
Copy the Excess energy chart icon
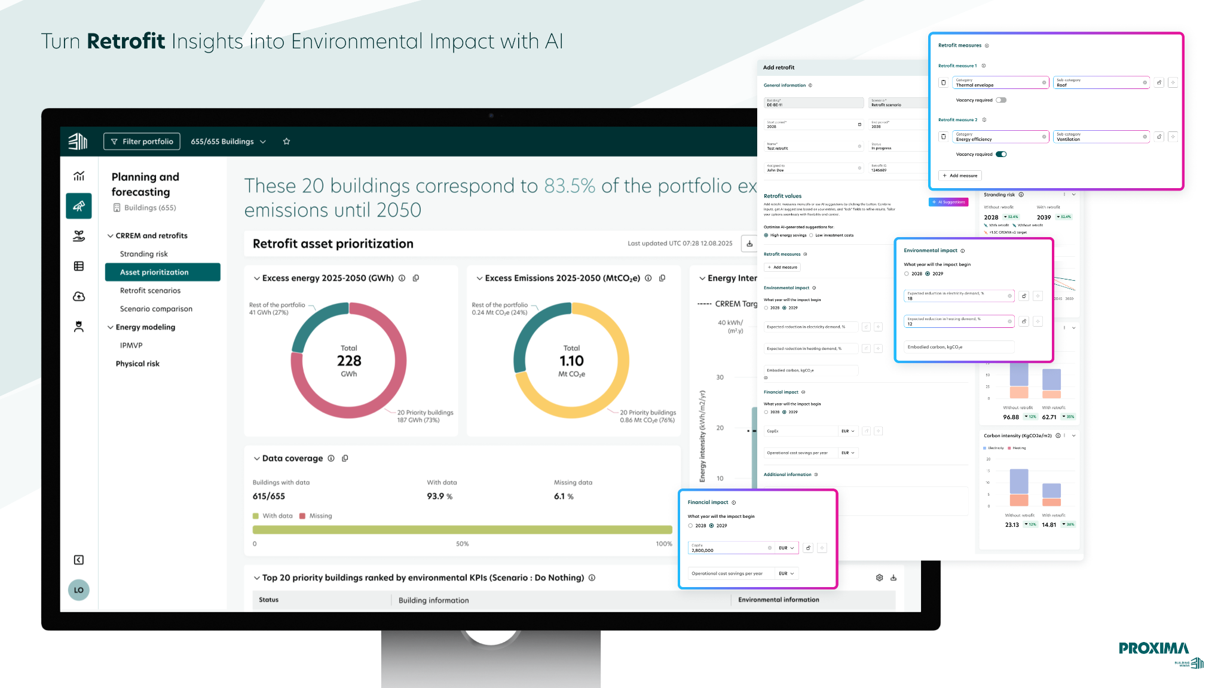point(416,278)
